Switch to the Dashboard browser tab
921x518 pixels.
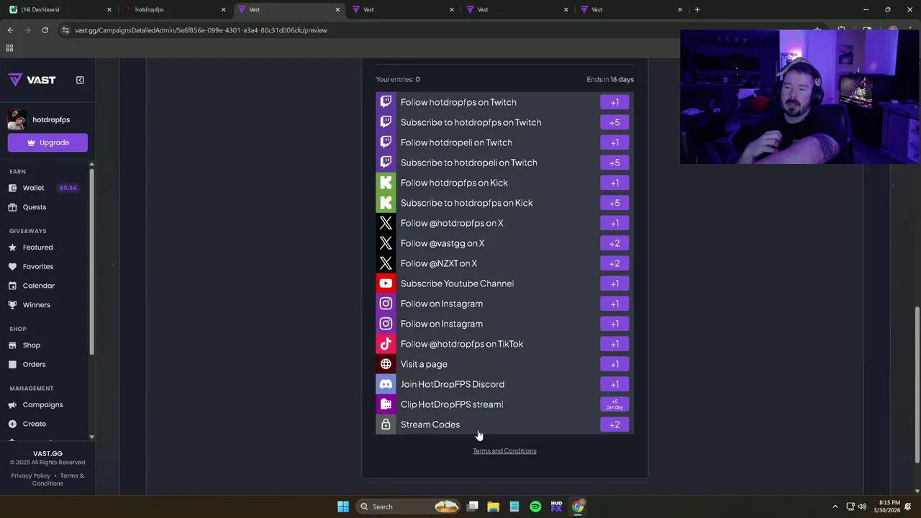point(58,9)
